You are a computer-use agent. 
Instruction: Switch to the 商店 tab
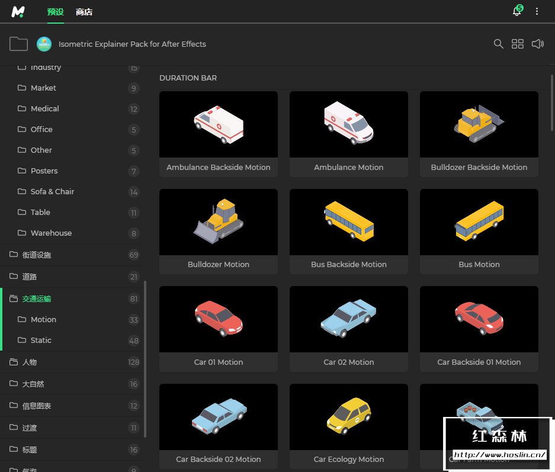tap(84, 12)
